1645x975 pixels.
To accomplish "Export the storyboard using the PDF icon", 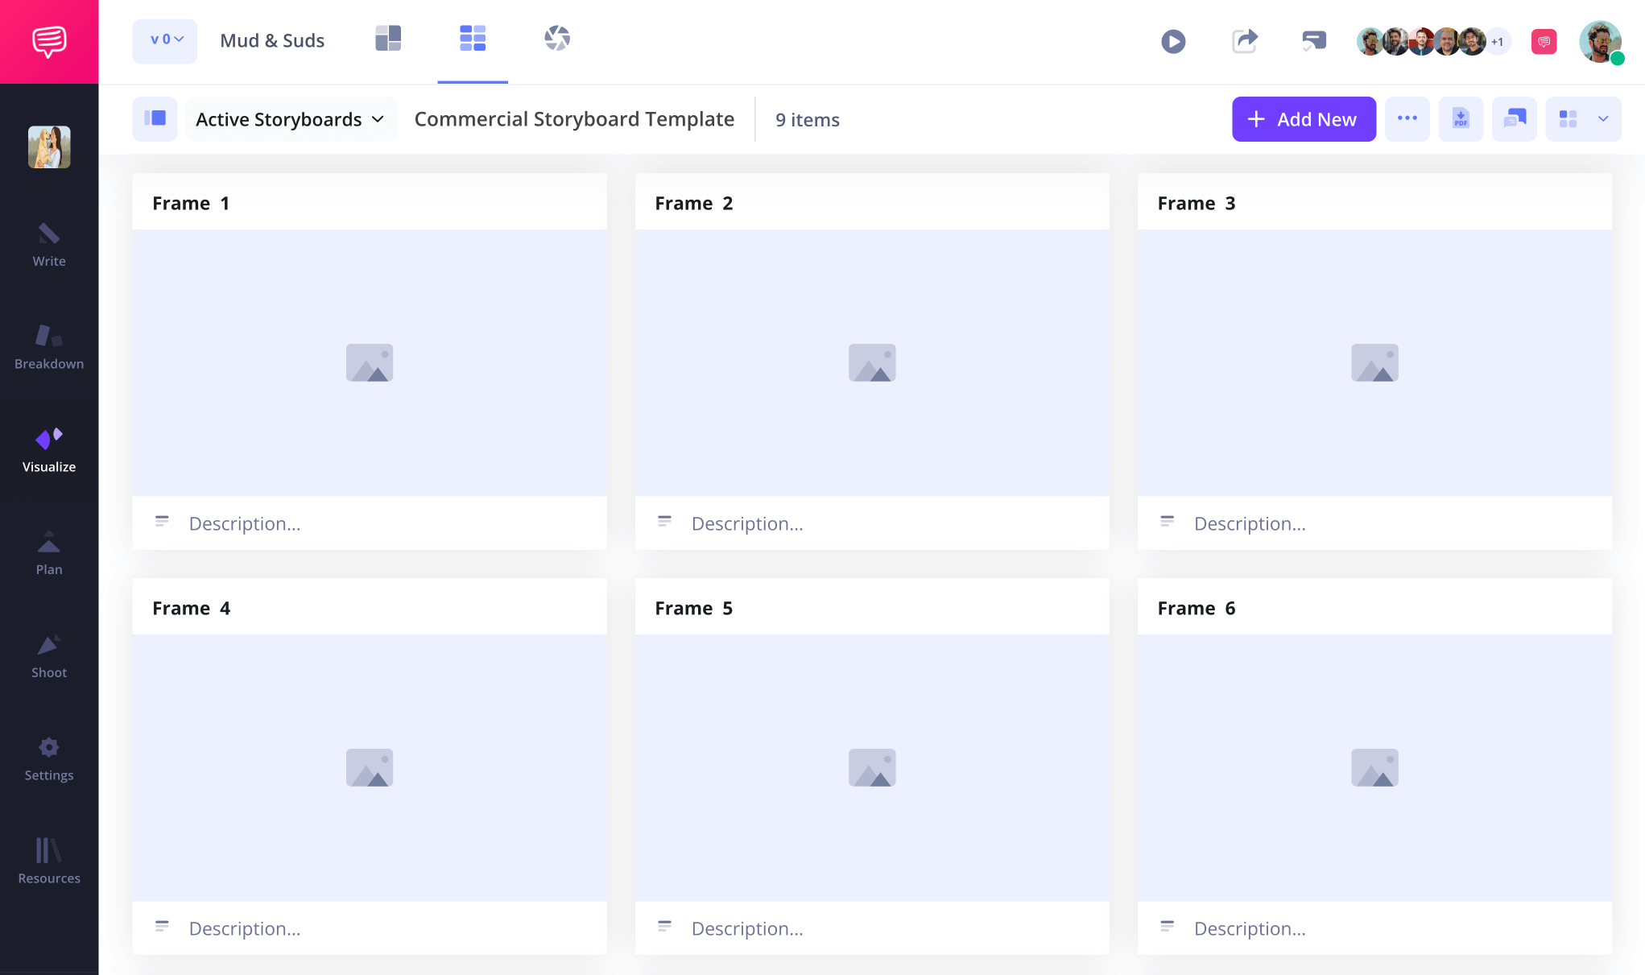I will 1461,118.
